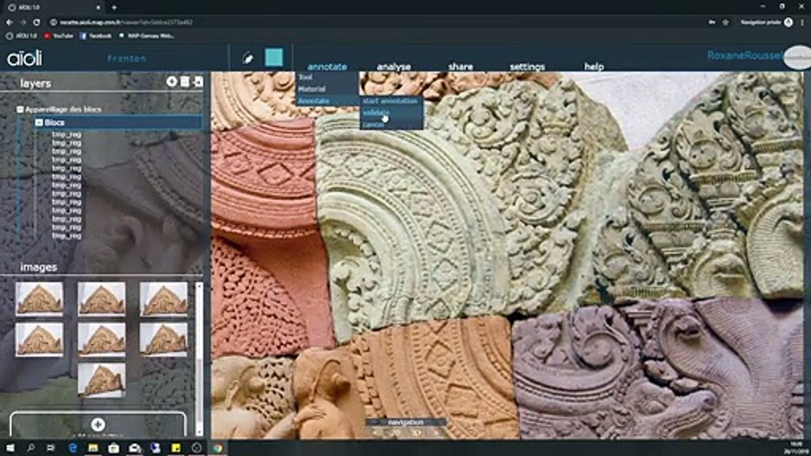Open Windows taskbar search
This screenshot has height=456, width=811.
tap(31, 448)
